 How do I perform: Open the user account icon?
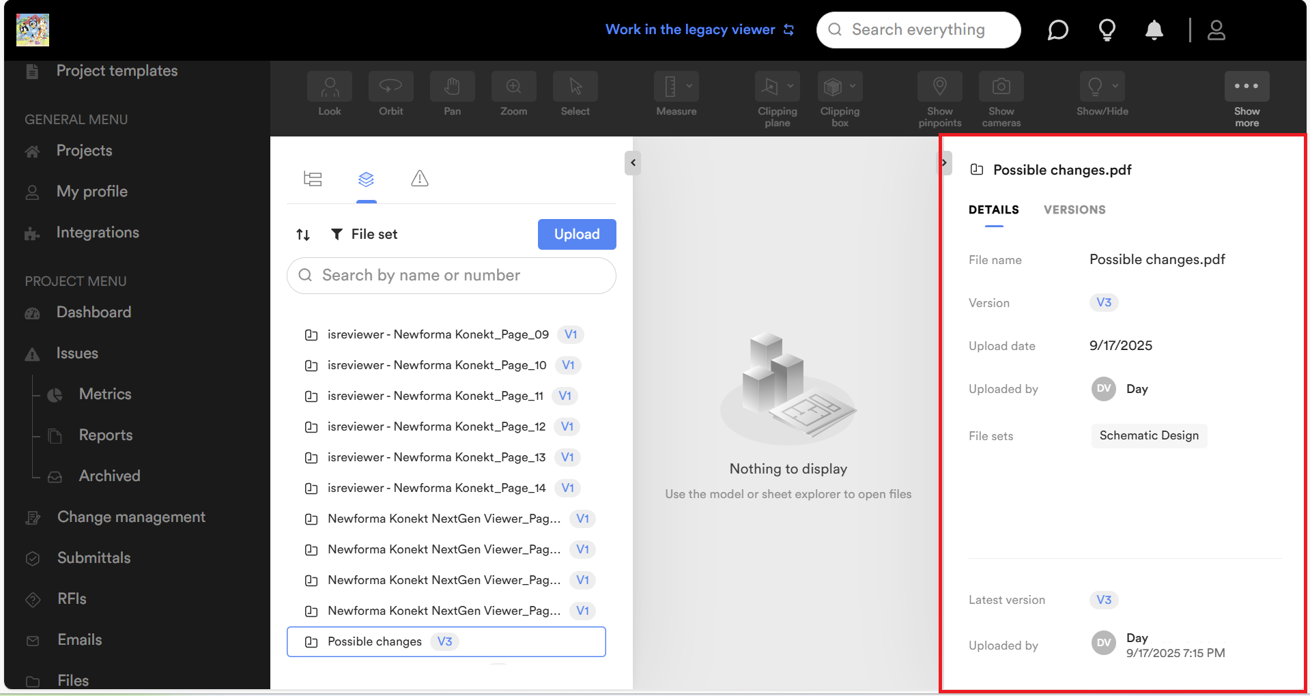(1216, 30)
